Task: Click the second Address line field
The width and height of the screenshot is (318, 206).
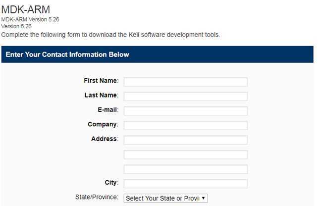Action: 185,154
